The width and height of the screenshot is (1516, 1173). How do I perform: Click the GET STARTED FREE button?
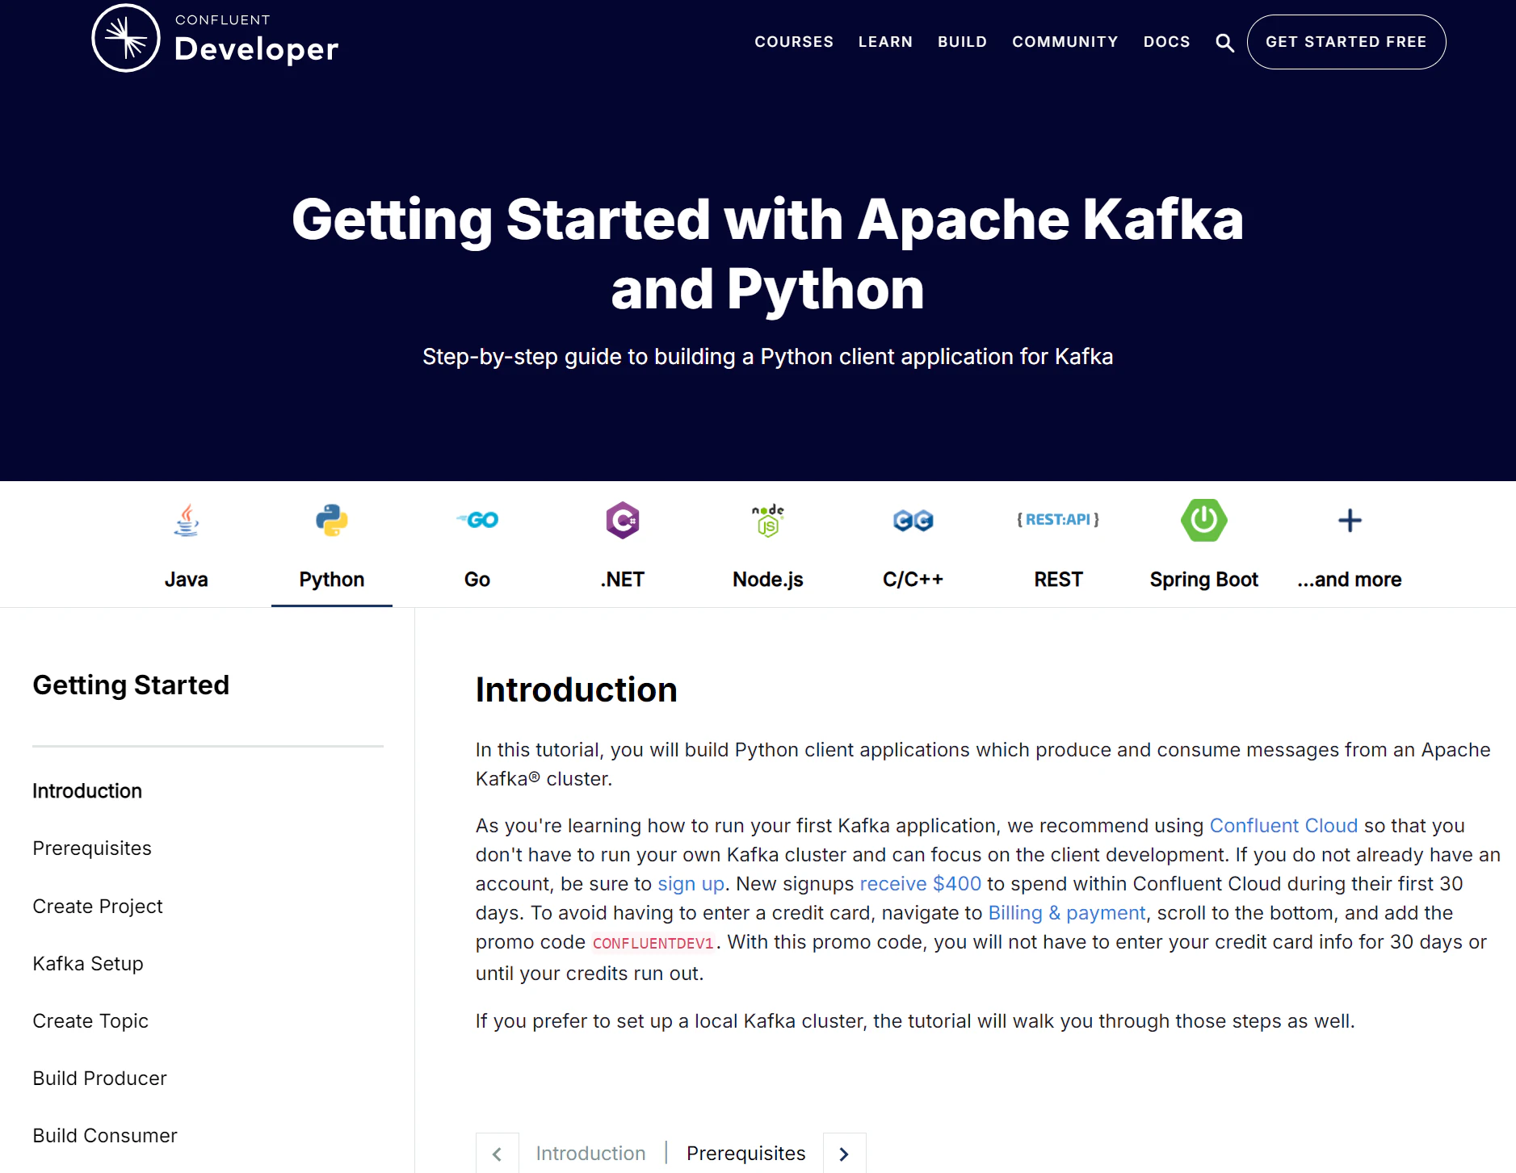tap(1346, 42)
